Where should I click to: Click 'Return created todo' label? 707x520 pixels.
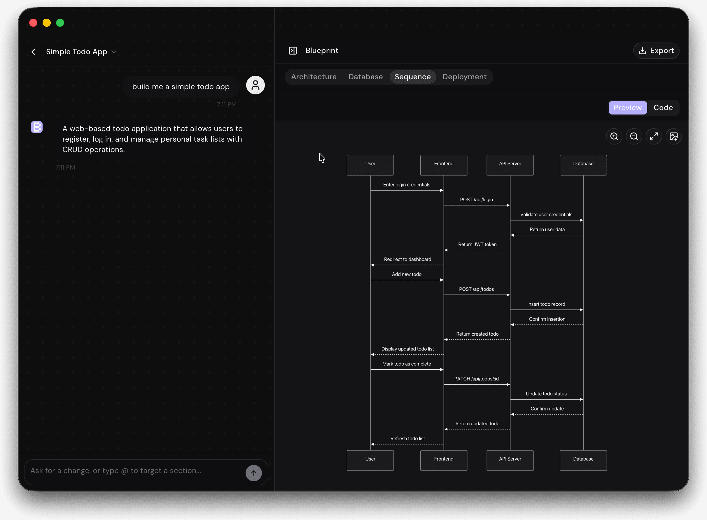point(477,334)
